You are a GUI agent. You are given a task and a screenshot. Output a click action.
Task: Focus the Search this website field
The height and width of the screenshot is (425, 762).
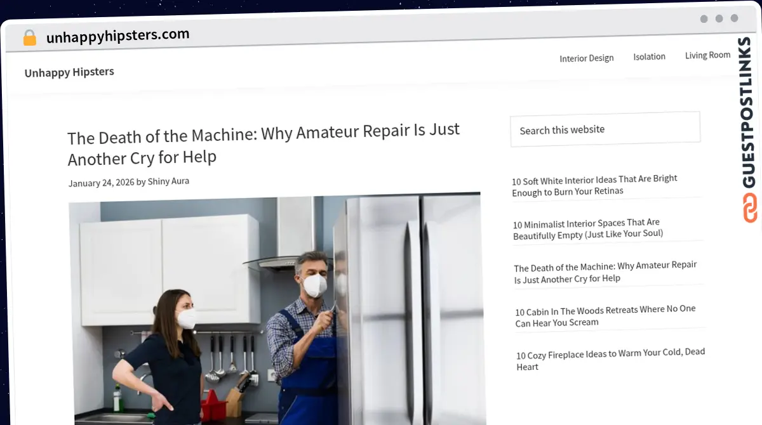pyautogui.click(x=605, y=129)
